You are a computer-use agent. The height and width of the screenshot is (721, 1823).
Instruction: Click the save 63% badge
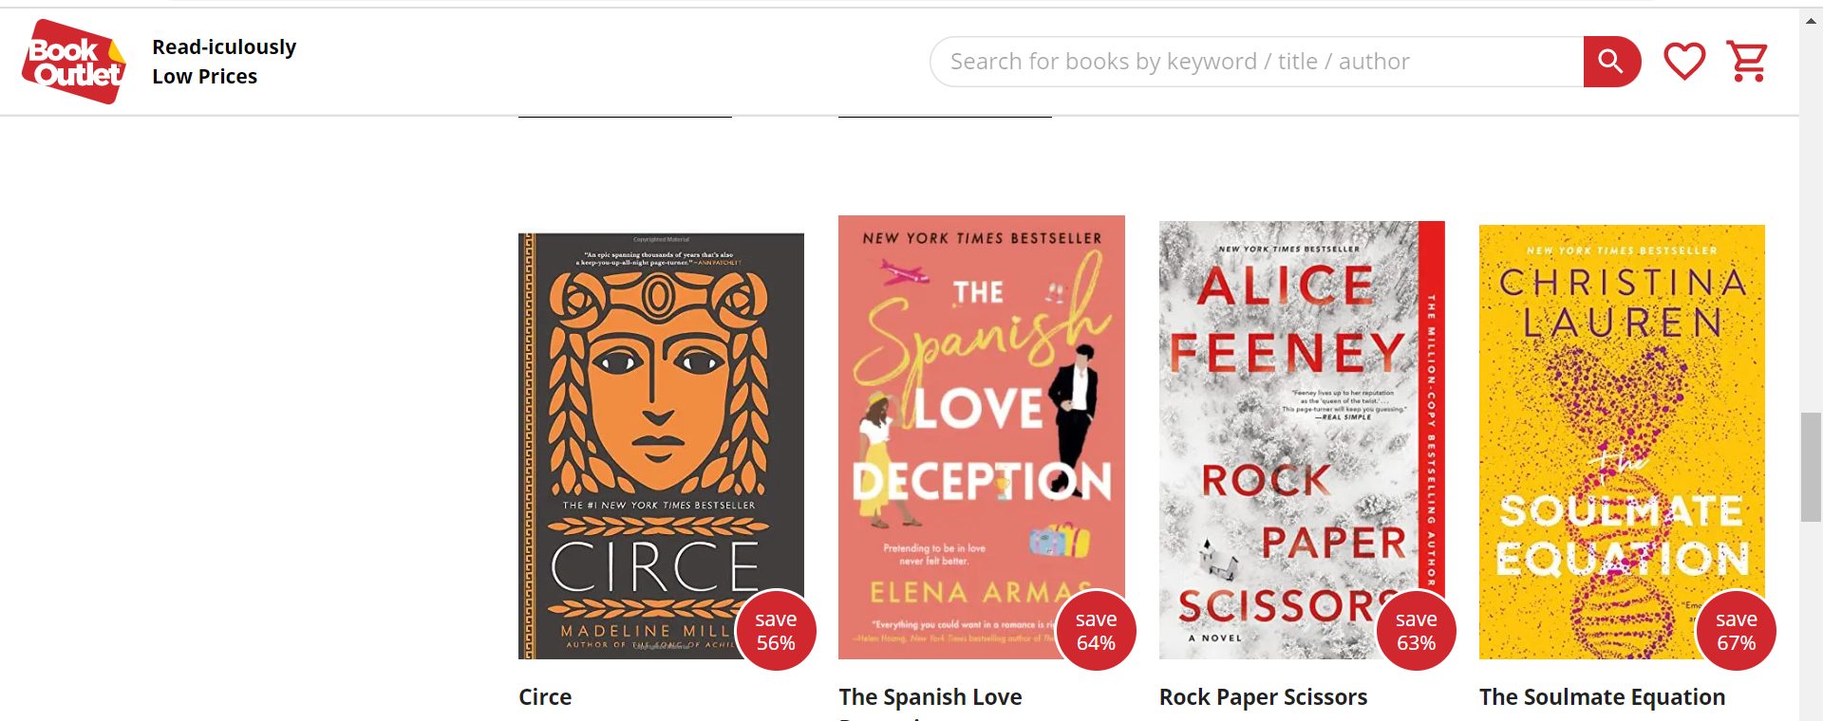[1416, 631]
